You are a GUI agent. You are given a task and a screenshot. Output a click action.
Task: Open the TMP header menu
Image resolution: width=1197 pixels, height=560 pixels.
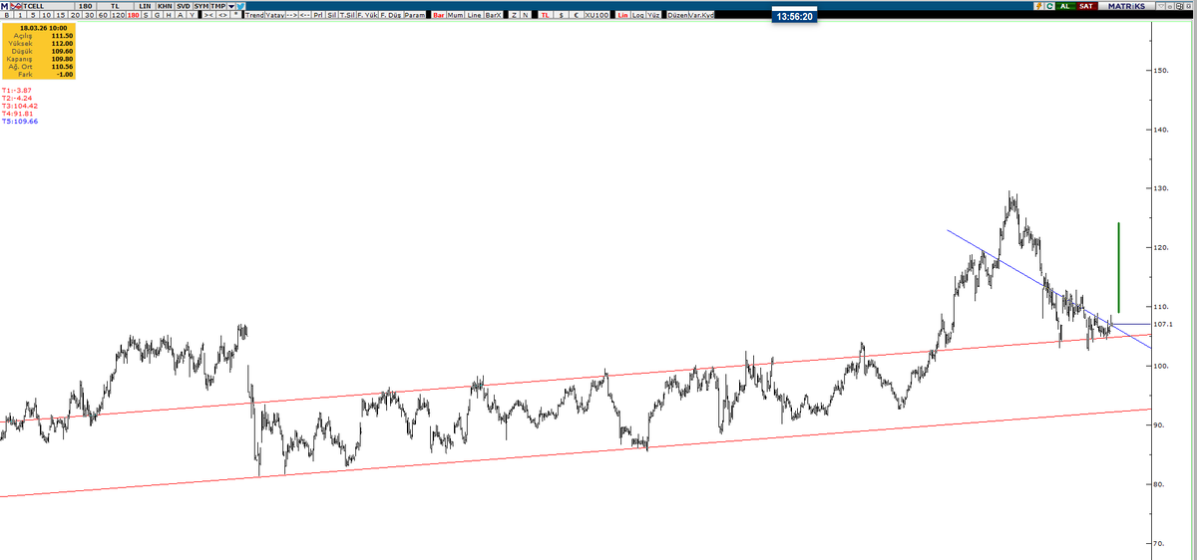click(x=218, y=6)
